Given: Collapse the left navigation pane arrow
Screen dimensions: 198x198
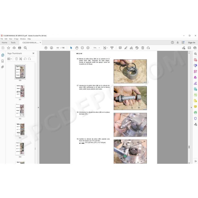Looking at the screenshot, I should (x=38, y=107).
